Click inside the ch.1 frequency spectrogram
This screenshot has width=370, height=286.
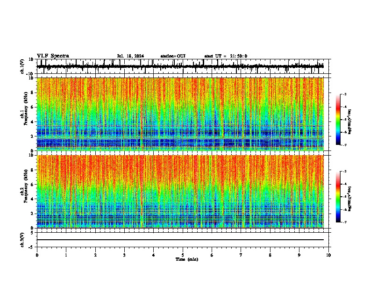(x=180, y=114)
